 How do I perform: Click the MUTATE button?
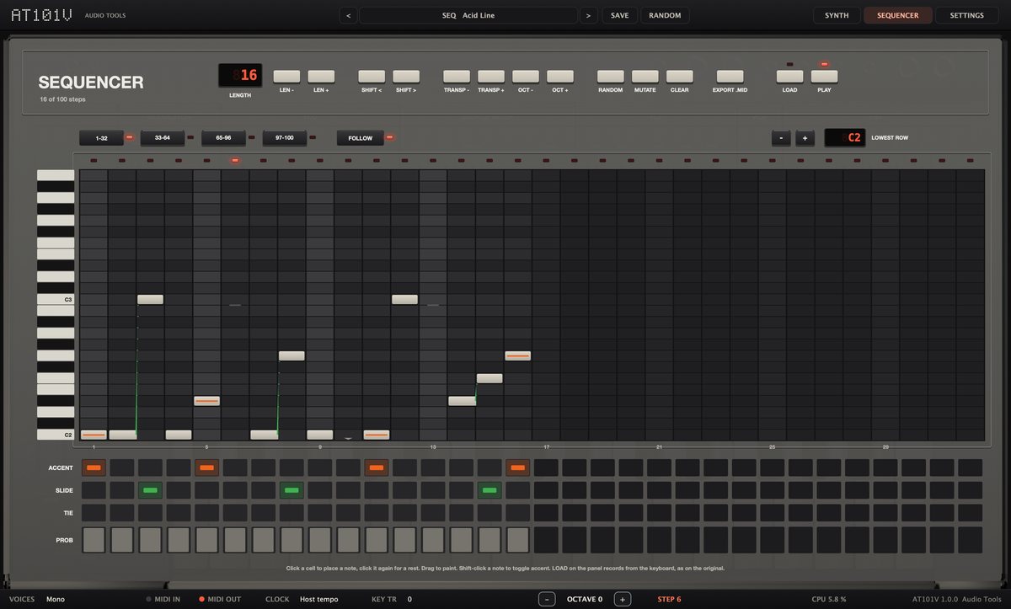coord(645,77)
